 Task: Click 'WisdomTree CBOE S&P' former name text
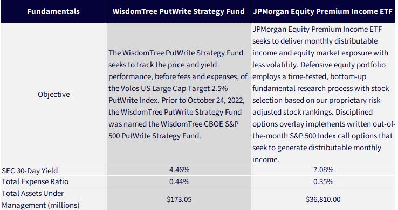pos(200,124)
